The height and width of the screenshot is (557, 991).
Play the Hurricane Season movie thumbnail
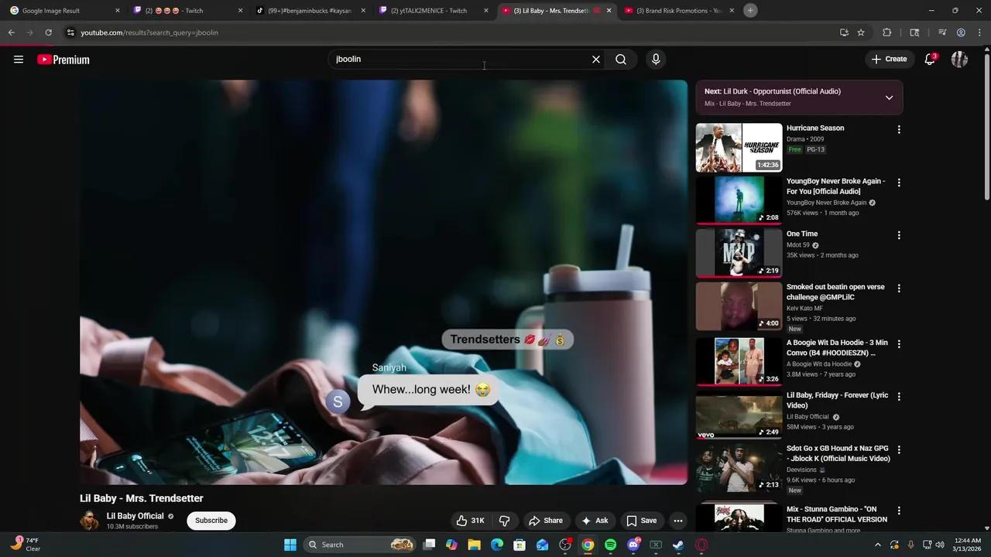click(739, 148)
